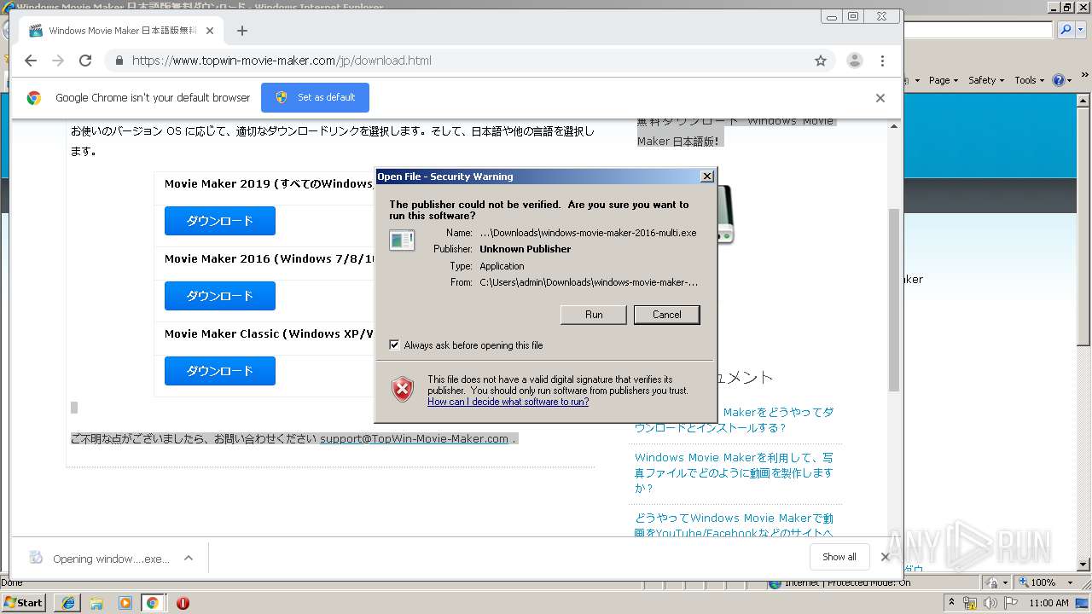Image resolution: width=1092 pixels, height=614 pixels.
Task: Download Movie Maker 2016
Action: [x=220, y=296]
